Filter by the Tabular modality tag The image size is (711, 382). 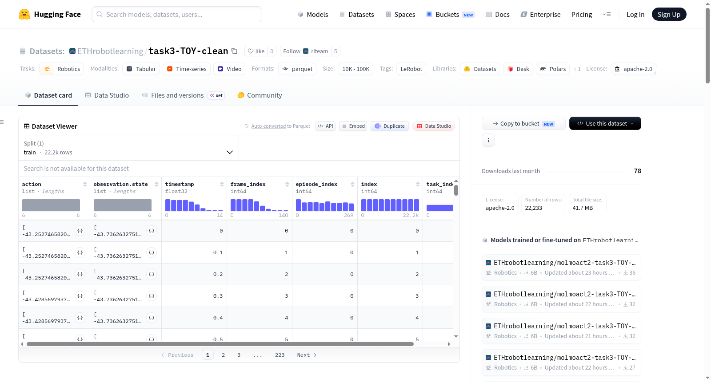[x=141, y=69]
